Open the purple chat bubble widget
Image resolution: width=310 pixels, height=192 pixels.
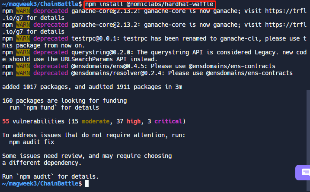point(303,173)
